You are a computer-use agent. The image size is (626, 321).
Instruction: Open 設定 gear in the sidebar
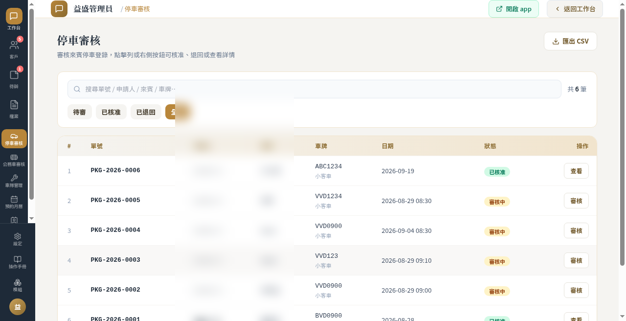(18, 239)
